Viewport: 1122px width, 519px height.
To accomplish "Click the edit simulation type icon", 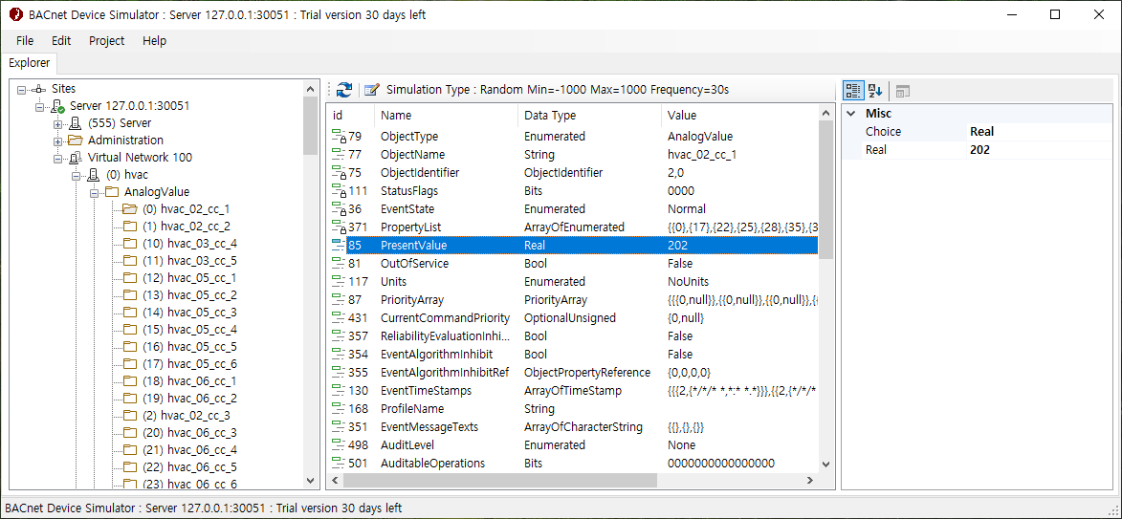I will [x=371, y=90].
